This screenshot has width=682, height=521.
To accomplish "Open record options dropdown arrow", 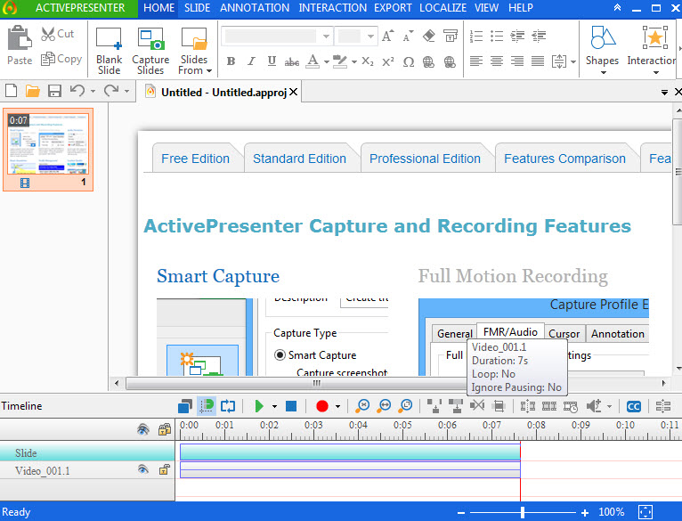I will [x=337, y=406].
